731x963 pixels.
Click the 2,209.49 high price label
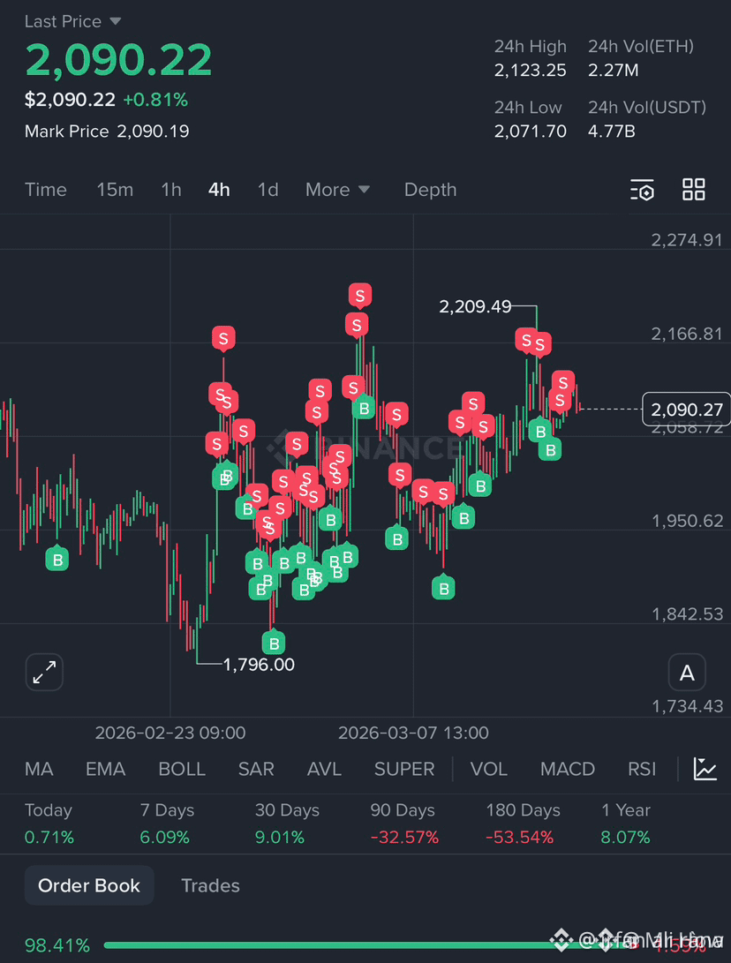[475, 306]
